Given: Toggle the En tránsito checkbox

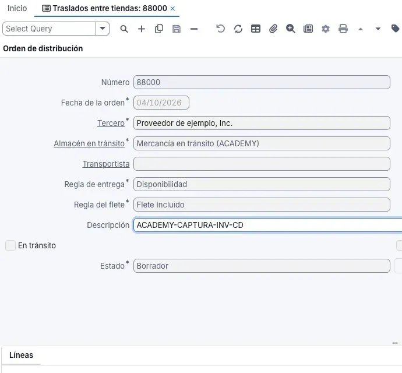Looking at the screenshot, I should pyautogui.click(x=10, y=245).
